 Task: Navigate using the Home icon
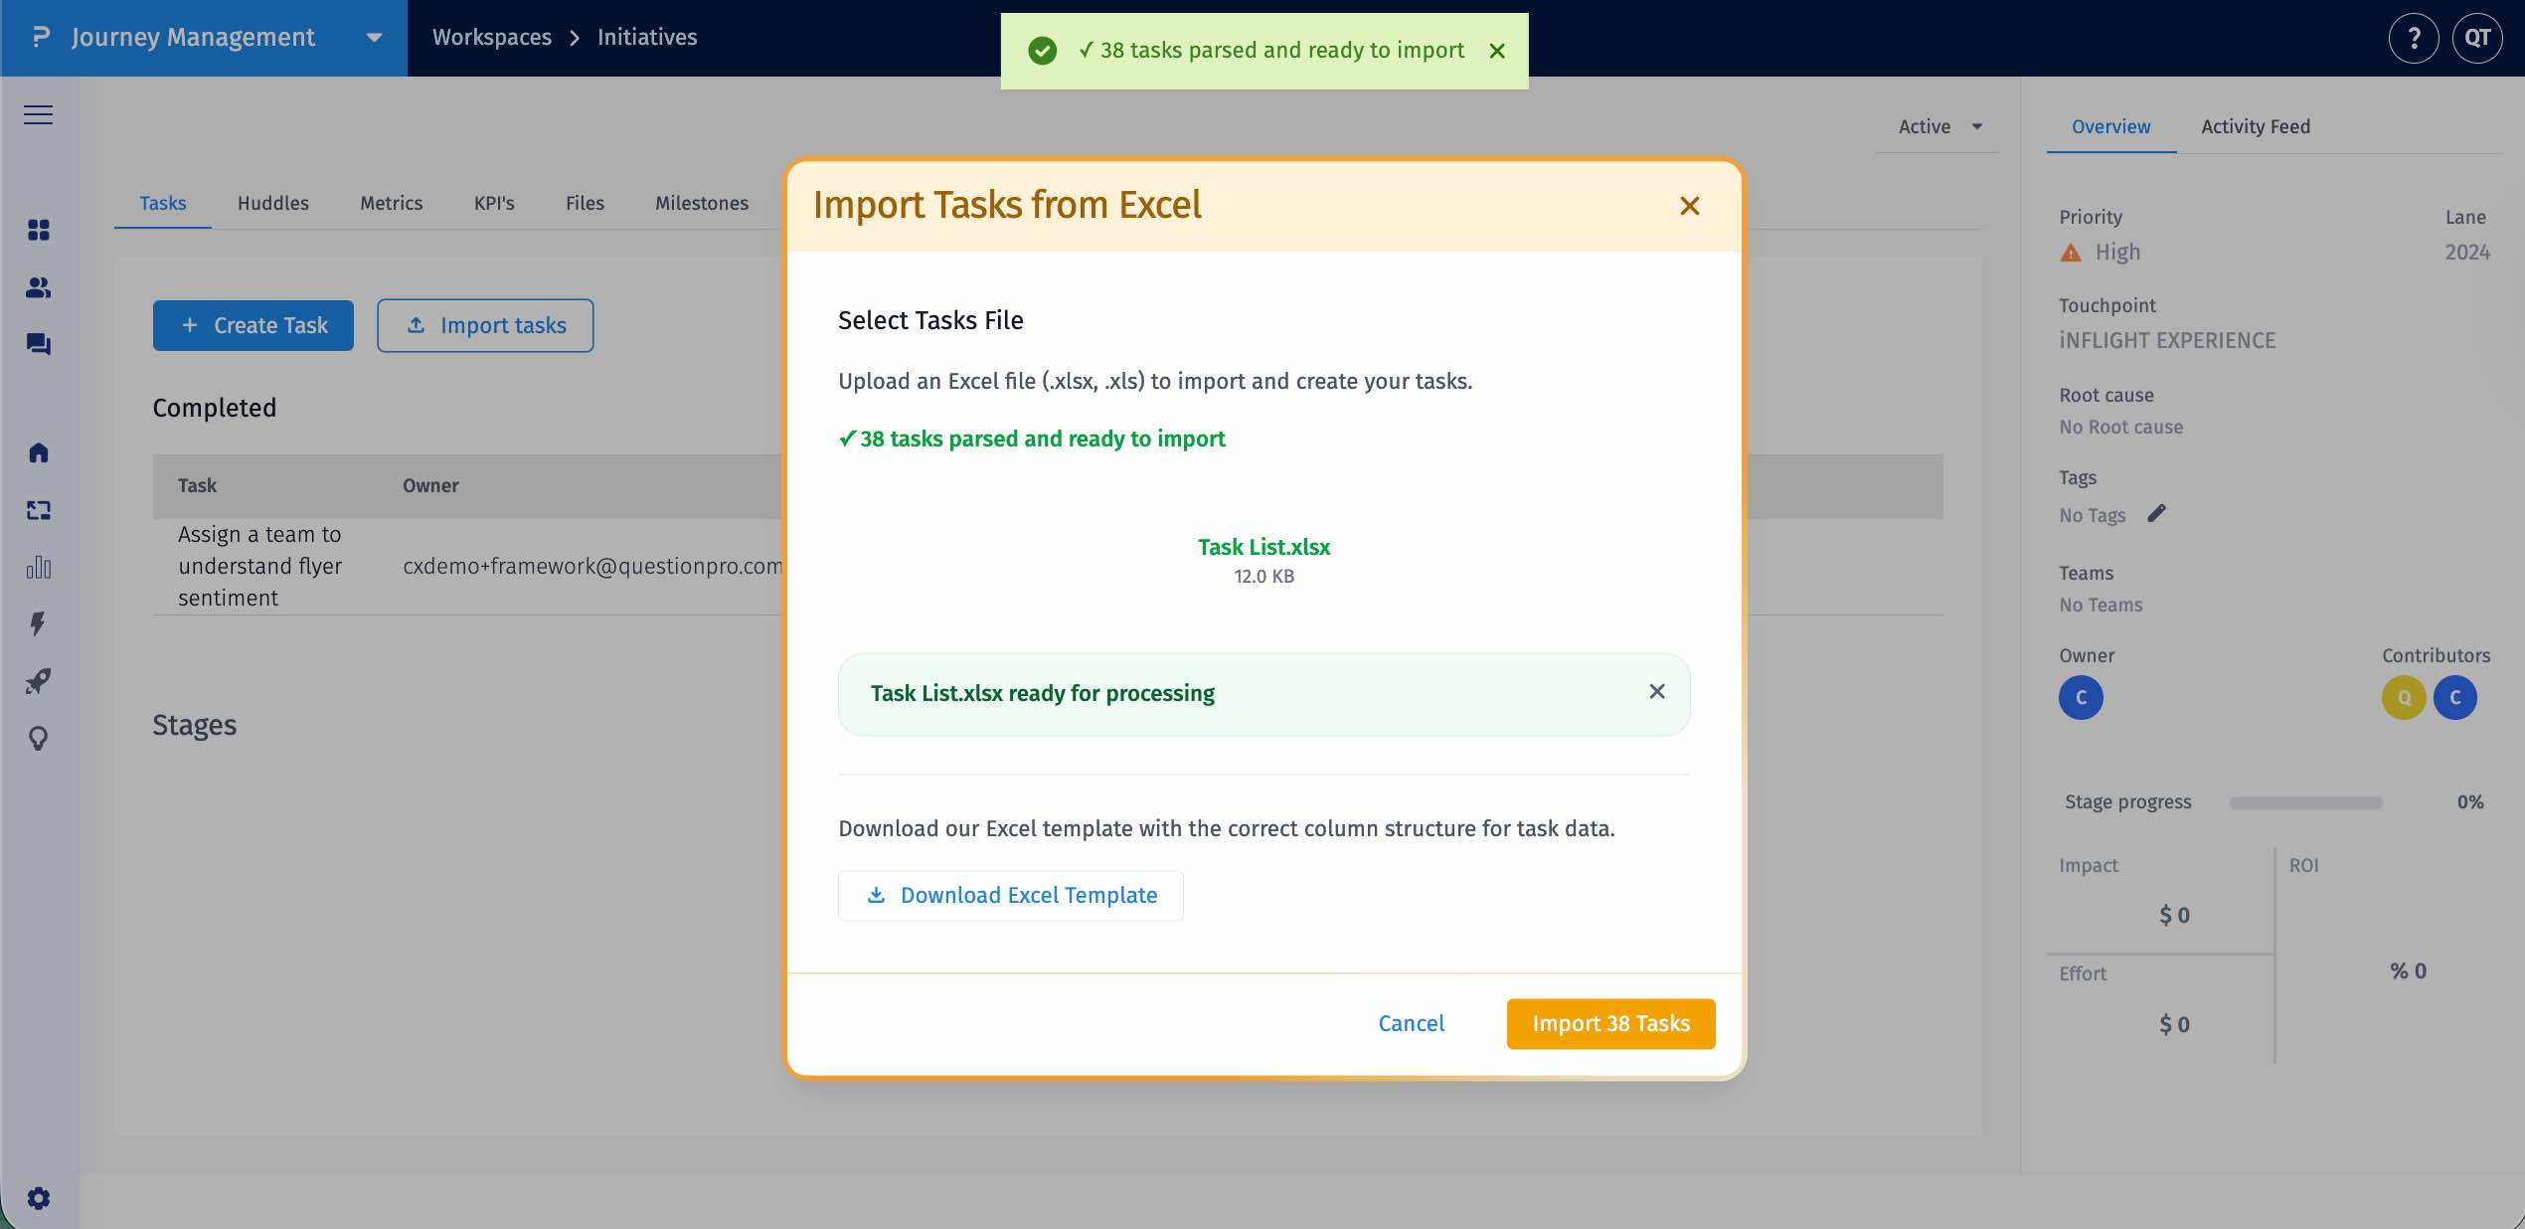(x=38, y=452)
